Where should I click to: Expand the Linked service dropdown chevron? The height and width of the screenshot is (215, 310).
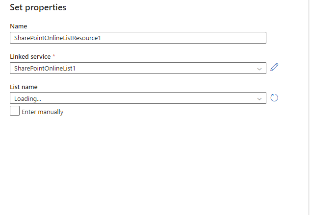259,69
